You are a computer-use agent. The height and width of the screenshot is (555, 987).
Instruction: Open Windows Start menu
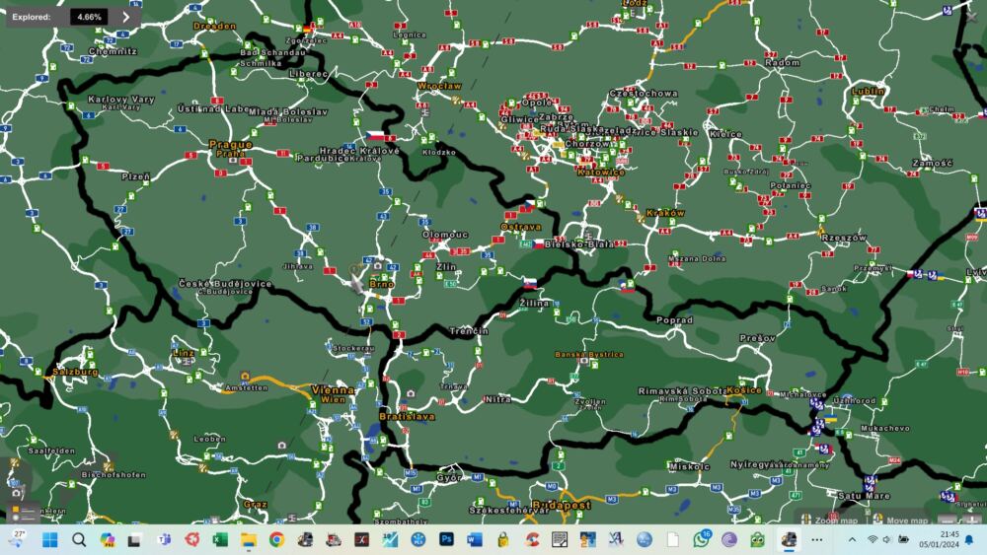49,539
